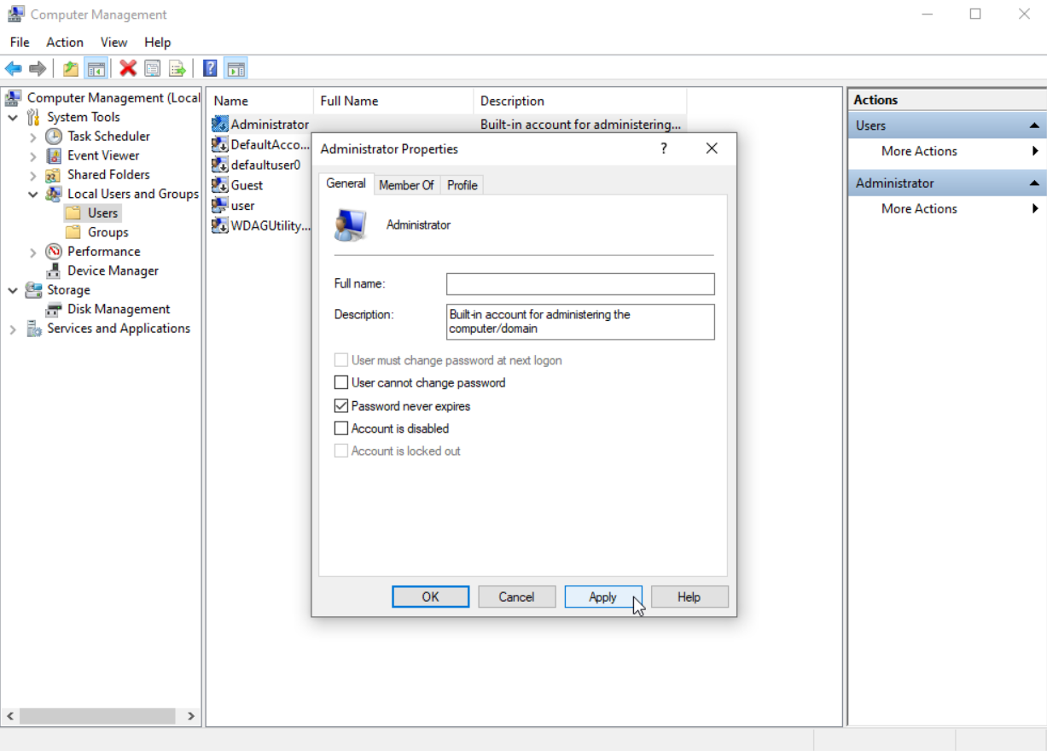Click the Event Viewer icon in tree

(x=54, y=155)
